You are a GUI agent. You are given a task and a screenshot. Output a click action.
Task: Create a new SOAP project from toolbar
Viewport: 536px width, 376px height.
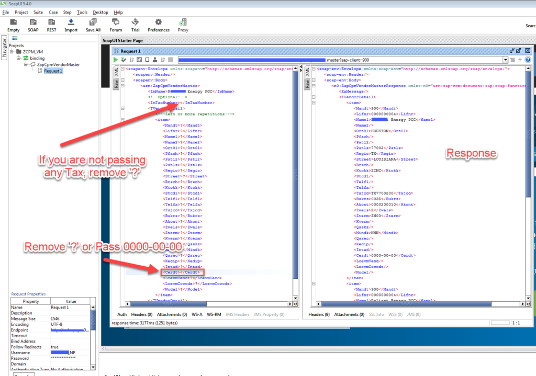pos(33,22)
